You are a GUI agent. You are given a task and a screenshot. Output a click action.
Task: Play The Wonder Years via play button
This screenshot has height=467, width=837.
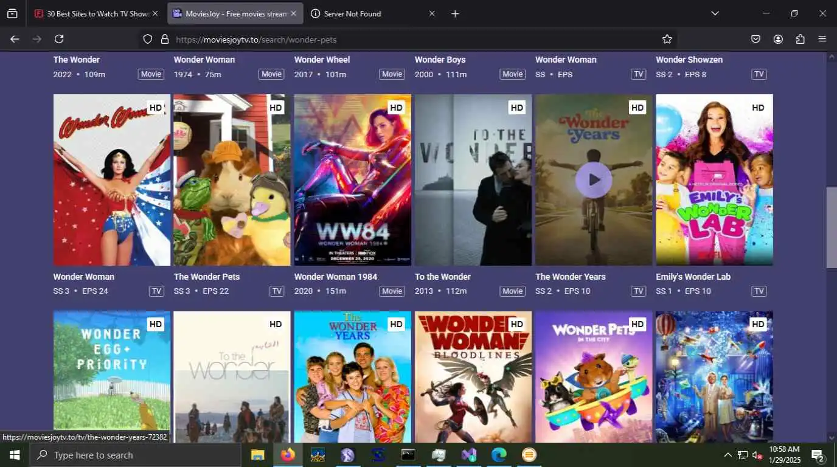(x=594, y=180)
